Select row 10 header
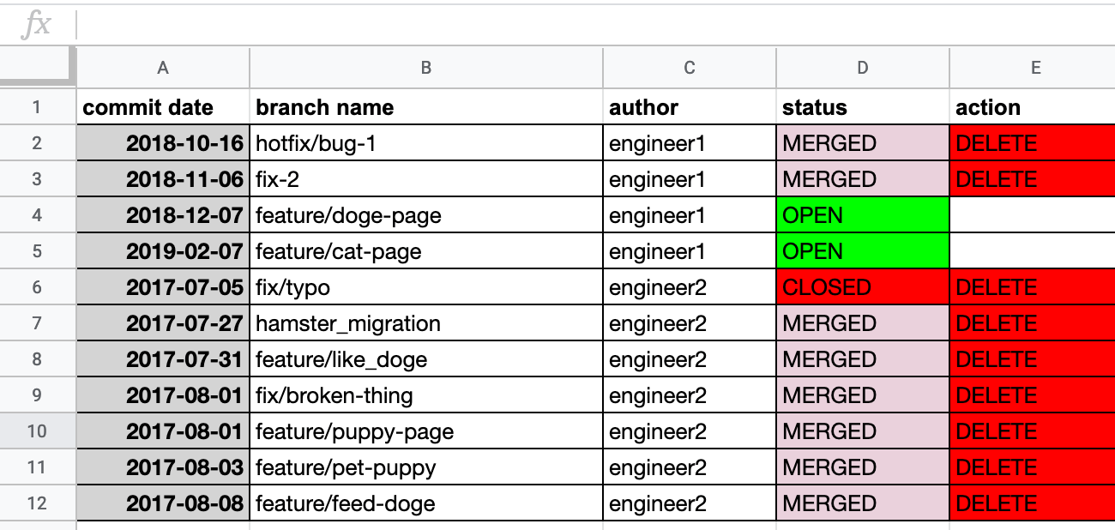This screenshot has width=1115, height=530. tap(38, 431)
